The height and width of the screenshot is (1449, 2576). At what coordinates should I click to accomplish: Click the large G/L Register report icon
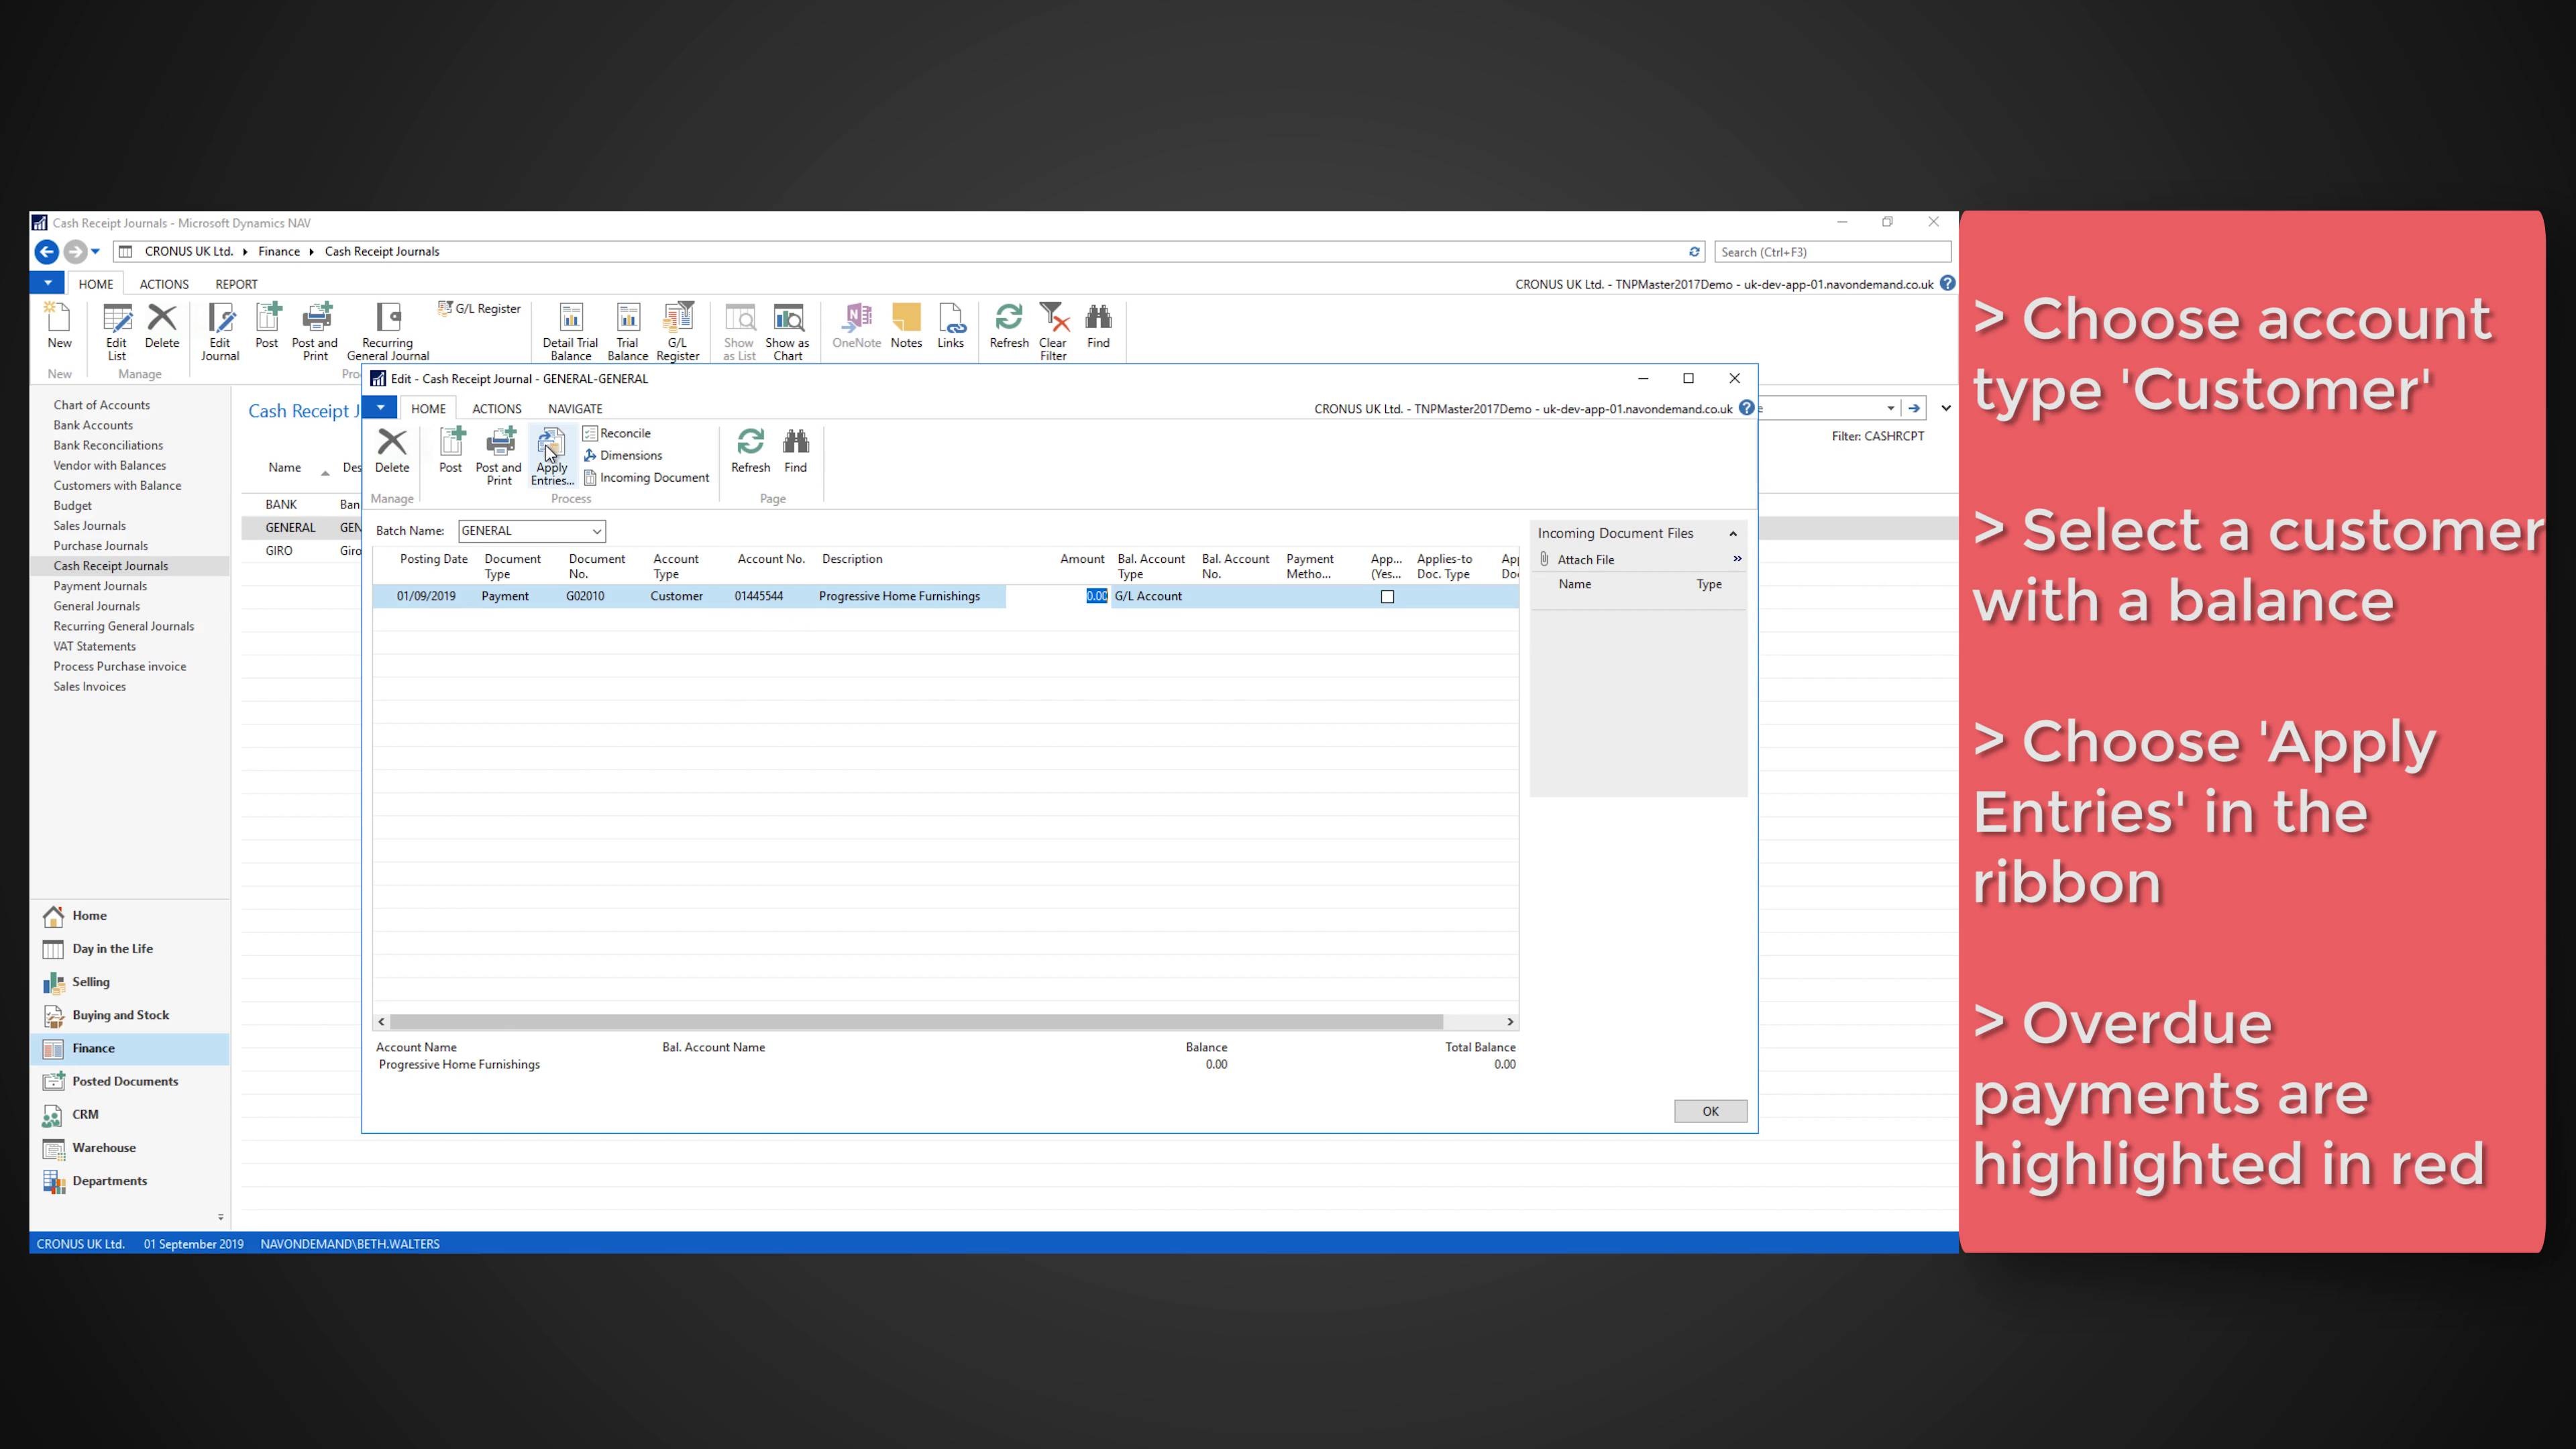(678, 332)
